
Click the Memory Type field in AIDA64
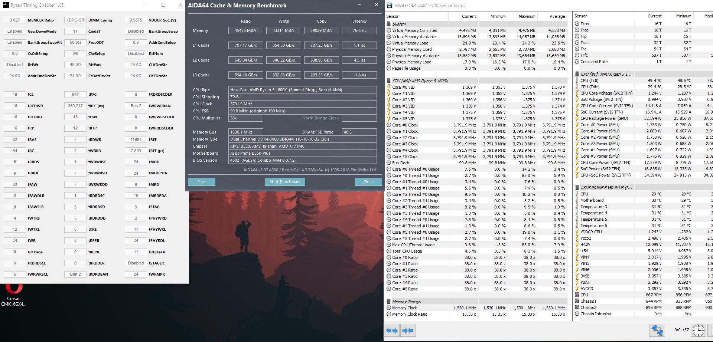click(x=303, y=139)
